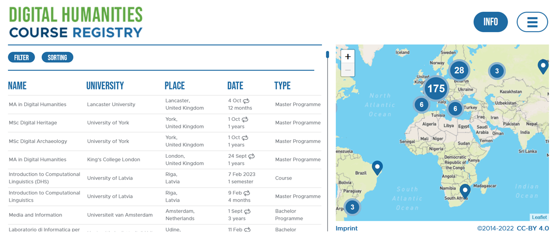Screen dimensions: 554x239
Task: Select the Brazil map pin marker
Action: click(x=377, y=167)
